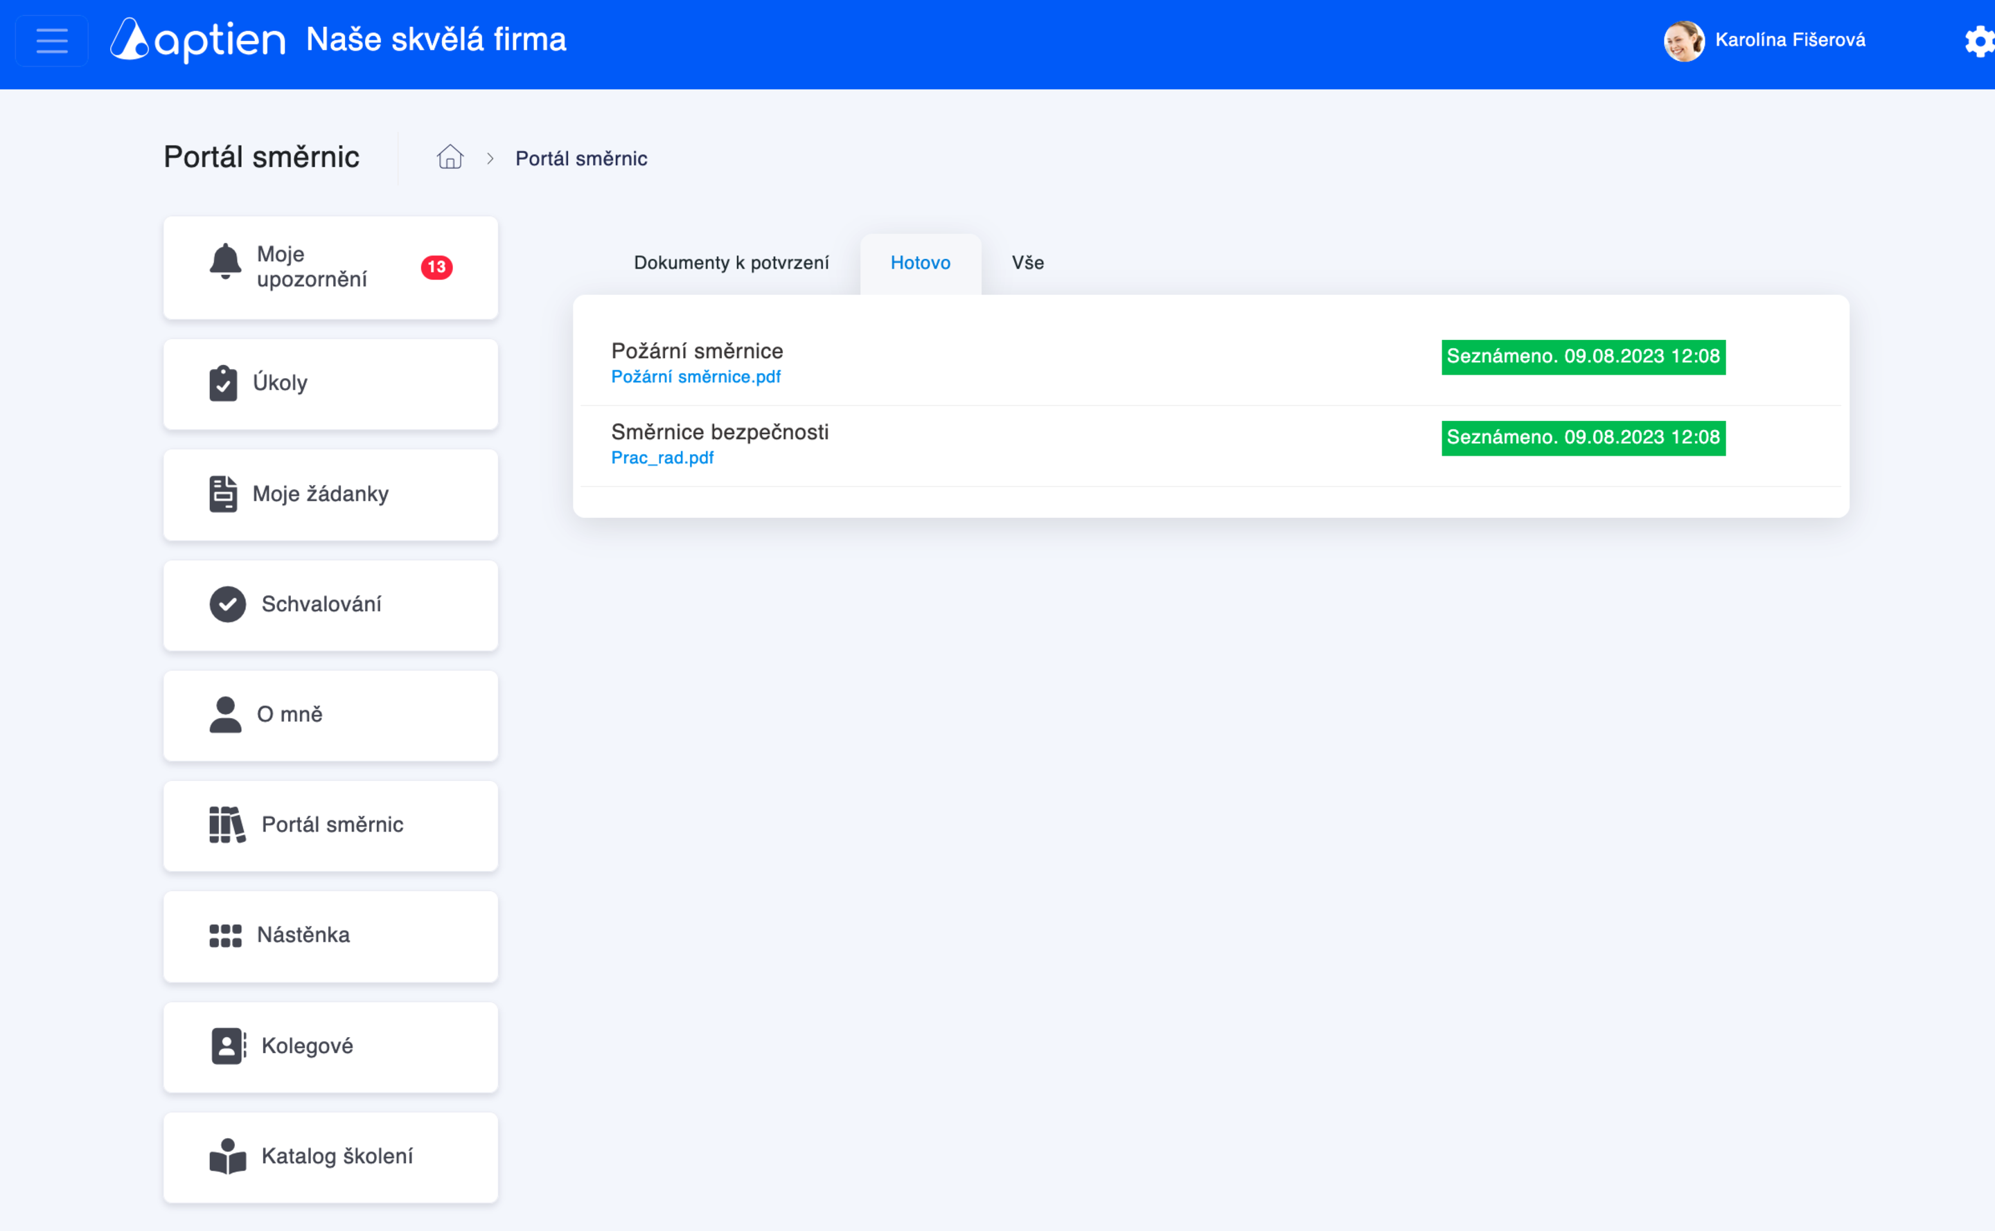Click the person icon for O mně
Image resolution: width=1995 pixels, height=1231 pixels.
point(225,715)
